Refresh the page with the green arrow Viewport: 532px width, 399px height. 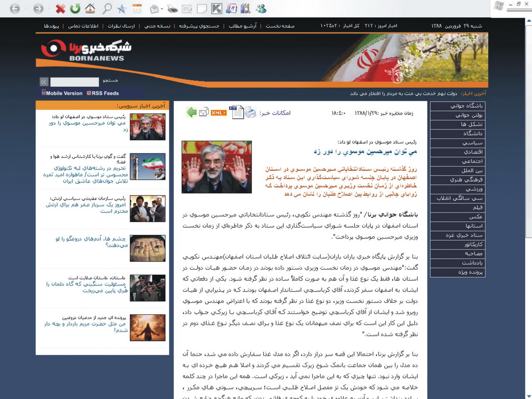[x=75, y=9]
